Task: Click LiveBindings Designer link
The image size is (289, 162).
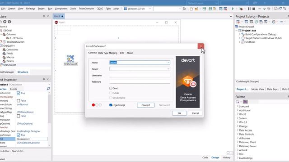Action: coord(28,131)
